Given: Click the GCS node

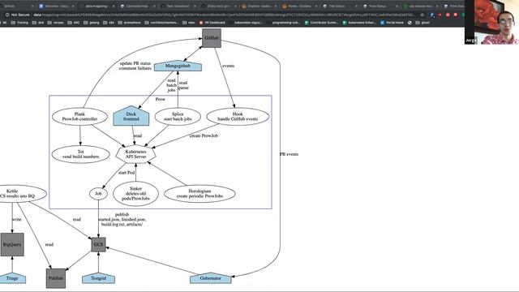Looking at the screenshot, I should pos(98,245).
